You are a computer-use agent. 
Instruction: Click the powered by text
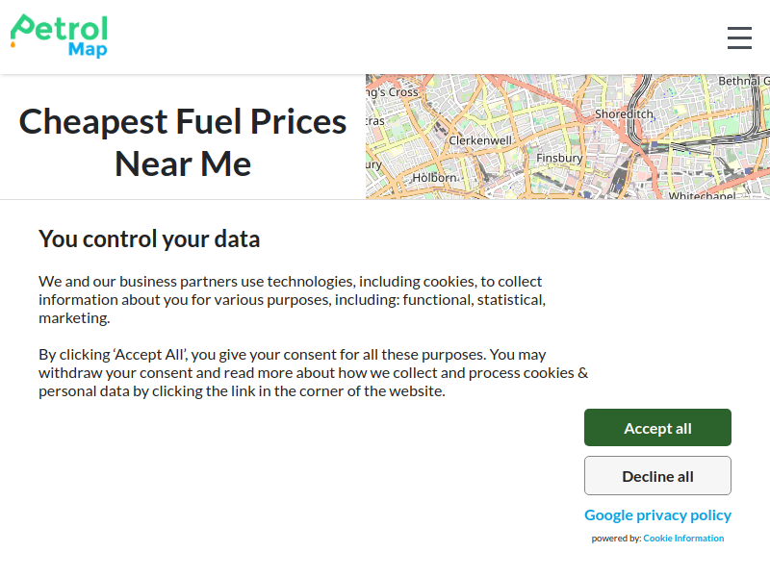(x=616, y=539)
